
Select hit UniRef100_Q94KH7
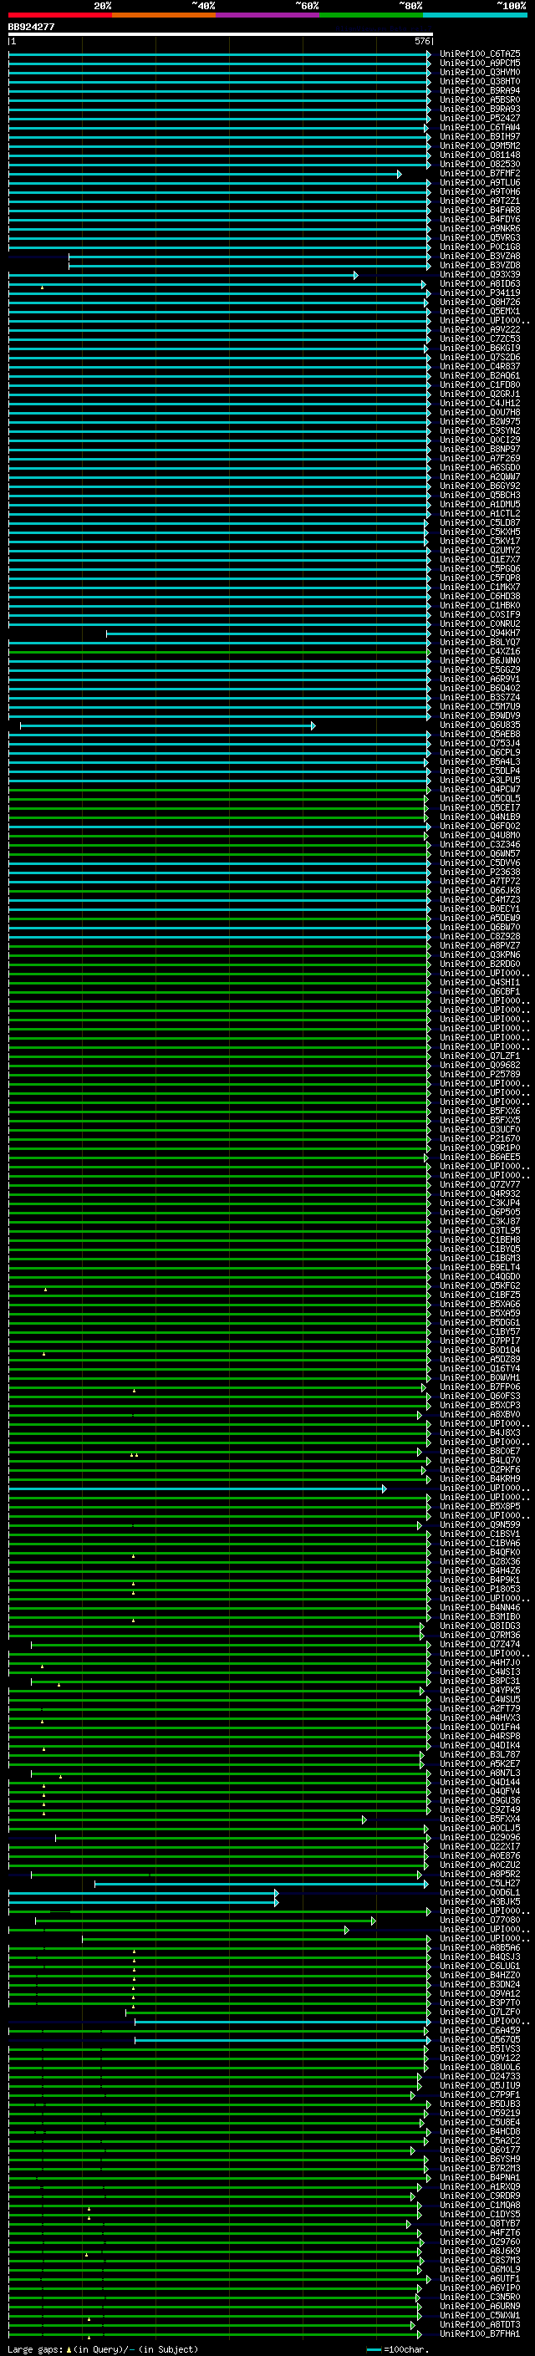(x=480, y=633)
